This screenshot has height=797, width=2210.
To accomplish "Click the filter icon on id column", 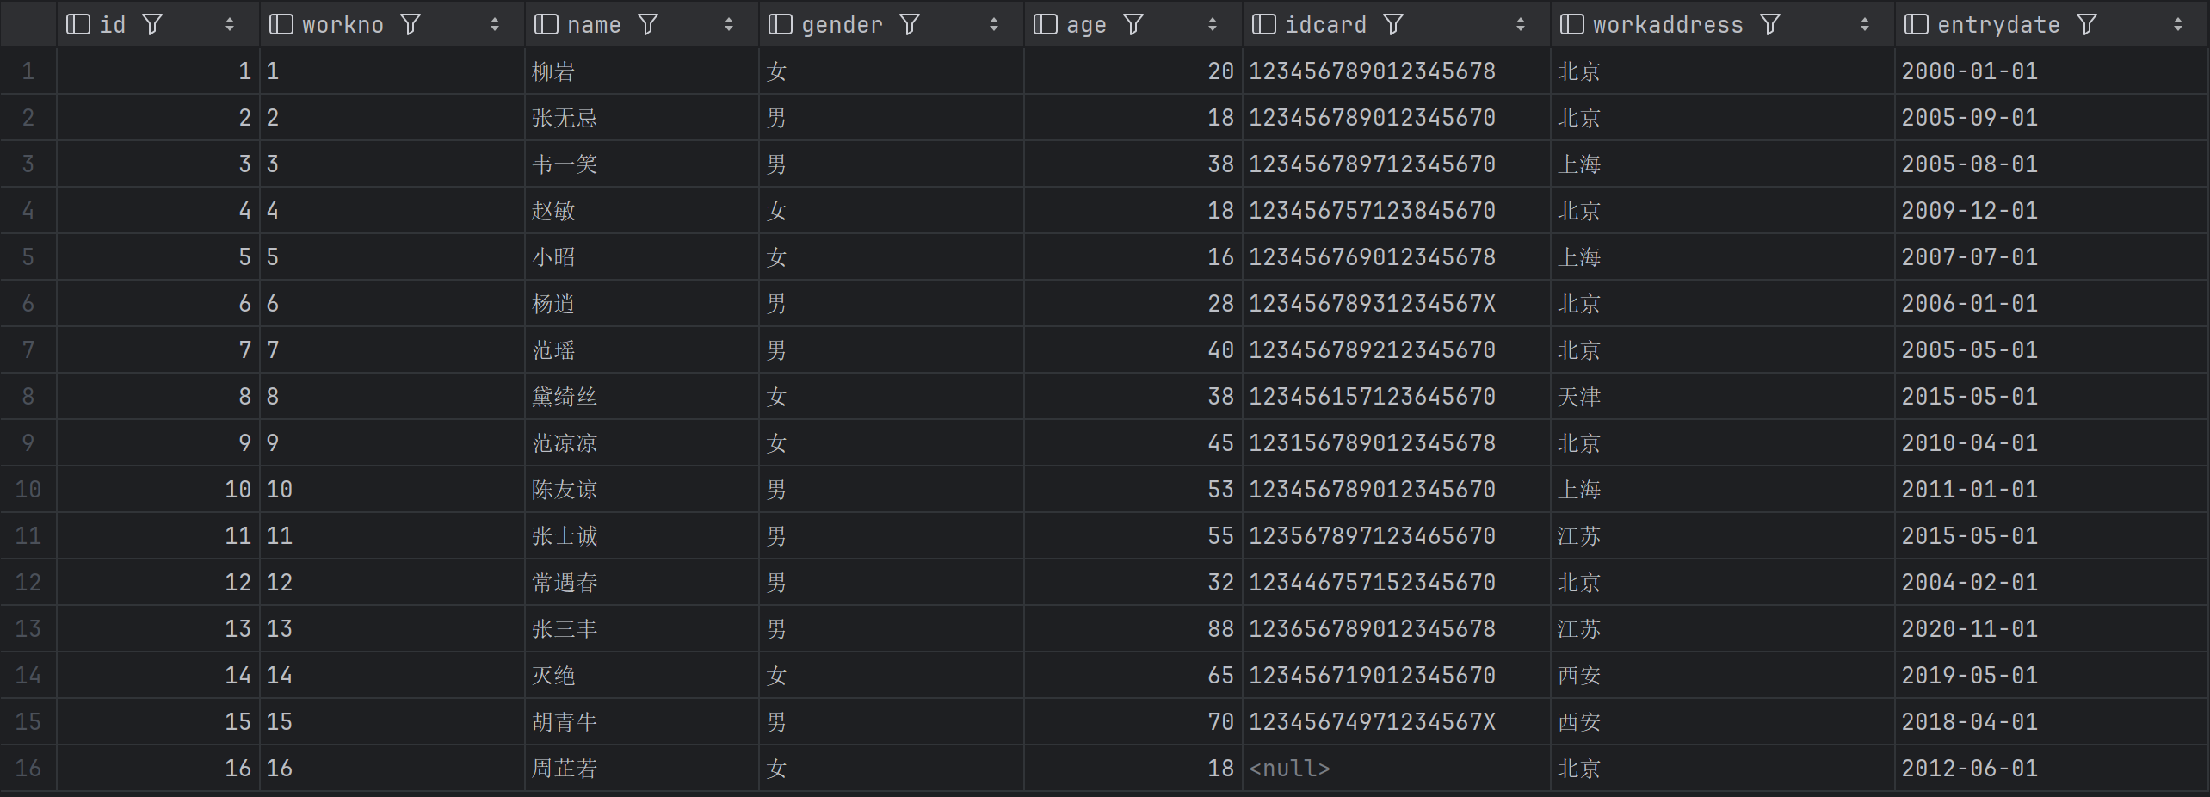I will coord(152,25).
